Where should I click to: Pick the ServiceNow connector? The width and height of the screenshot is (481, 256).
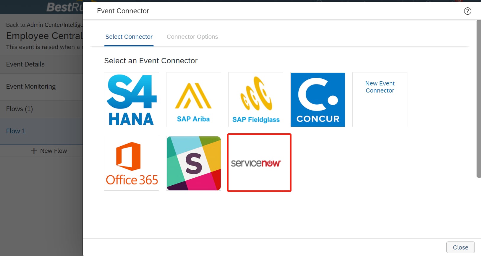tap(256, 163)
